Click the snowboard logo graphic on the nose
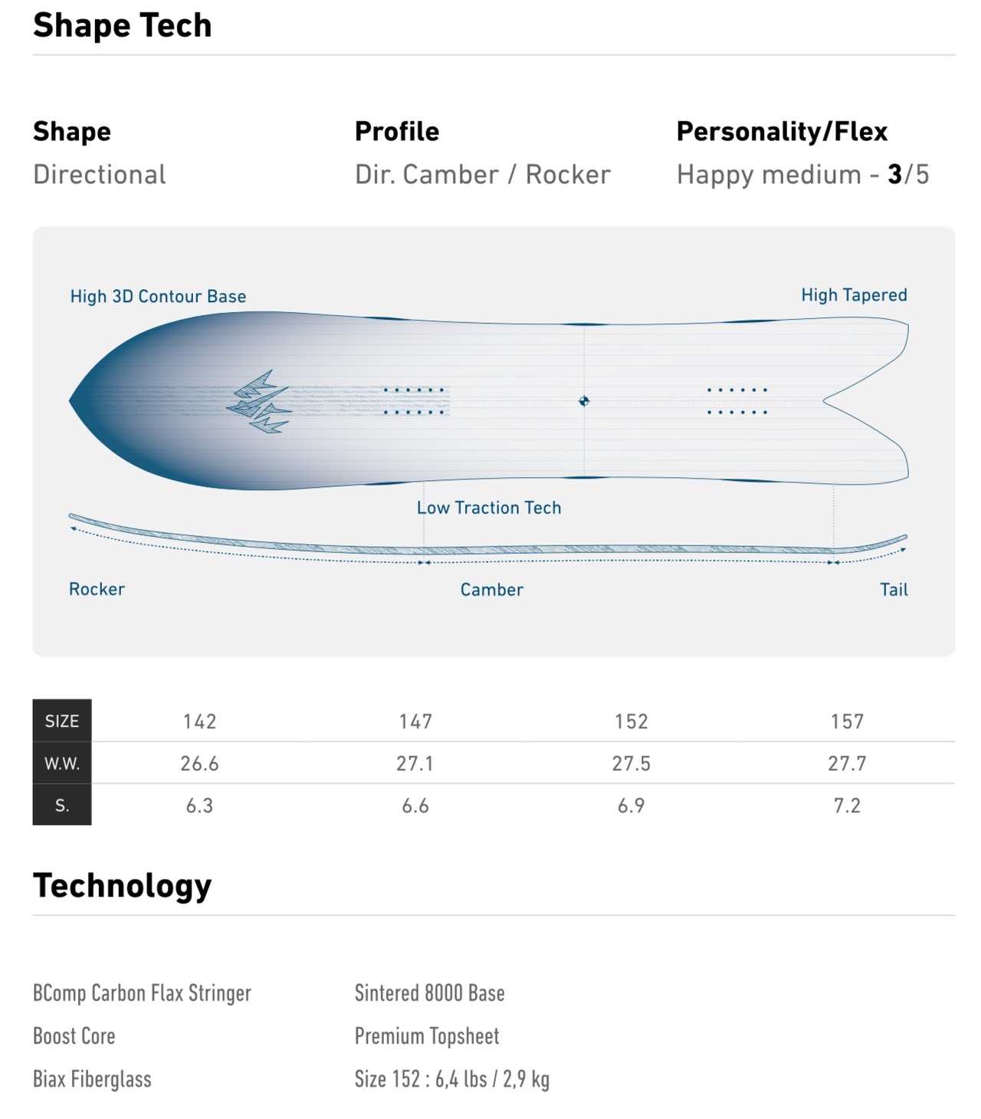The image size is (981, 1119). (x=259, y=402)
